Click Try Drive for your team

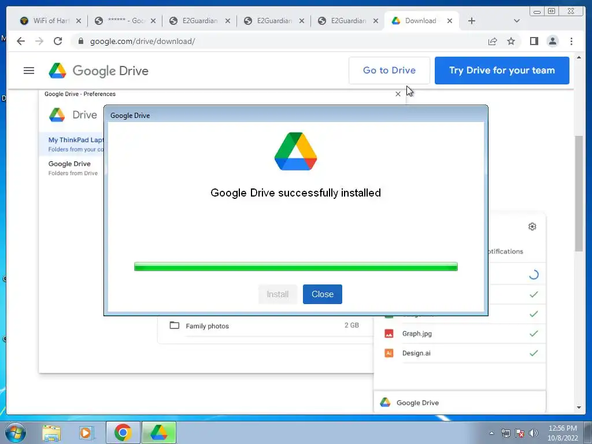point(502,70)
